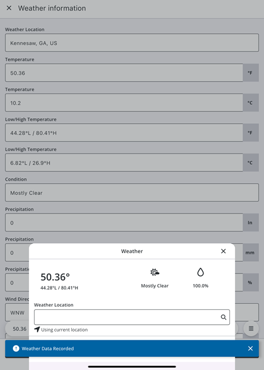Close the Weather information page

(9, 8)
